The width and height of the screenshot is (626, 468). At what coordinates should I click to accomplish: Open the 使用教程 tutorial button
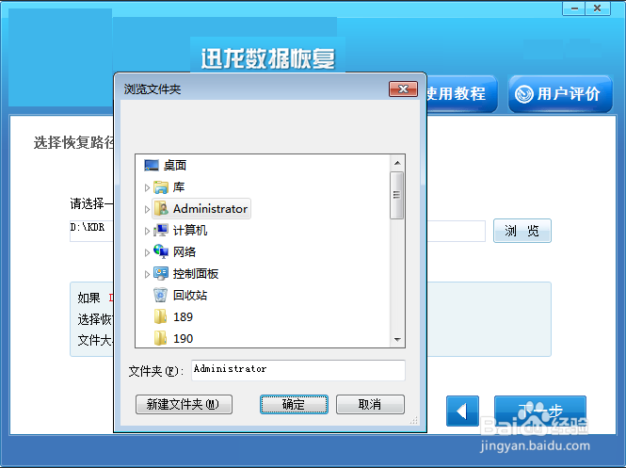pyautogui.click(x=462, y=94)
